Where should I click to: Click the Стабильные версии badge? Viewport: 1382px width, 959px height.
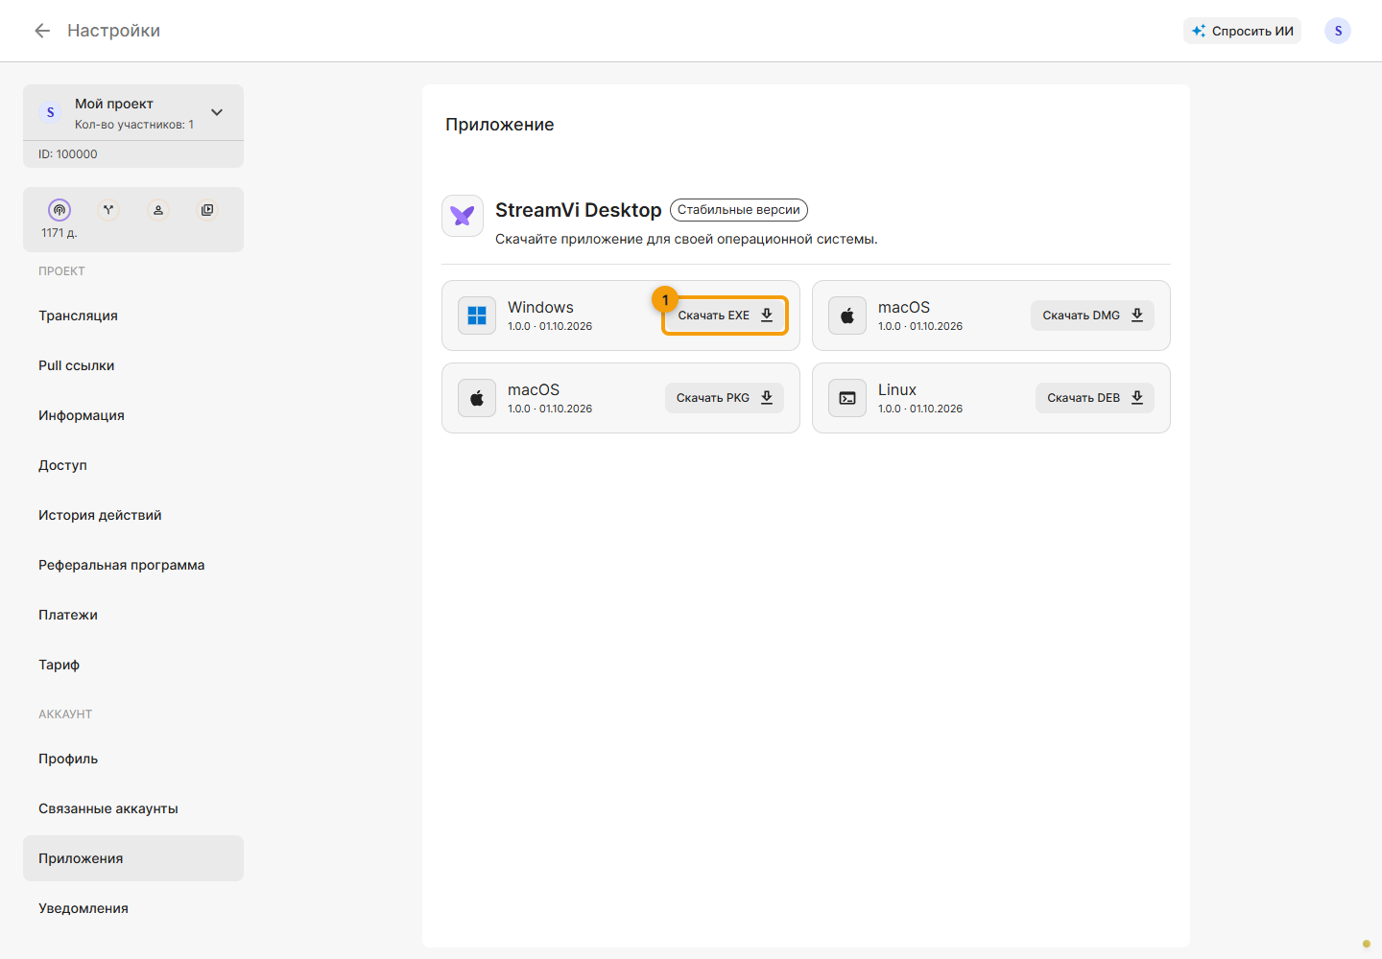739,210
